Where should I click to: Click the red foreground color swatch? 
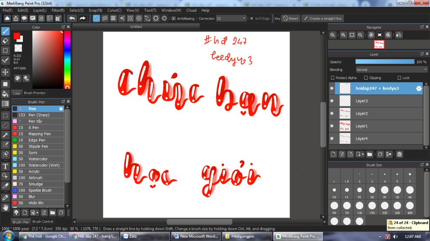[17, 36]
